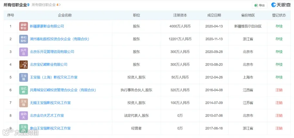
Task: Click the 天眼查 logo
Action: click(281, 5)
